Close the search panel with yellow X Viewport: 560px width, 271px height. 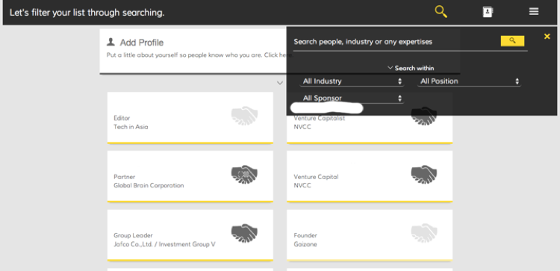[x=547, y=37]
